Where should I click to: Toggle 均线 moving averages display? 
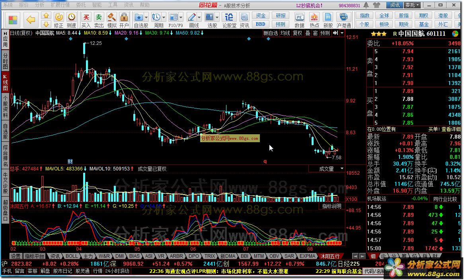285,33
